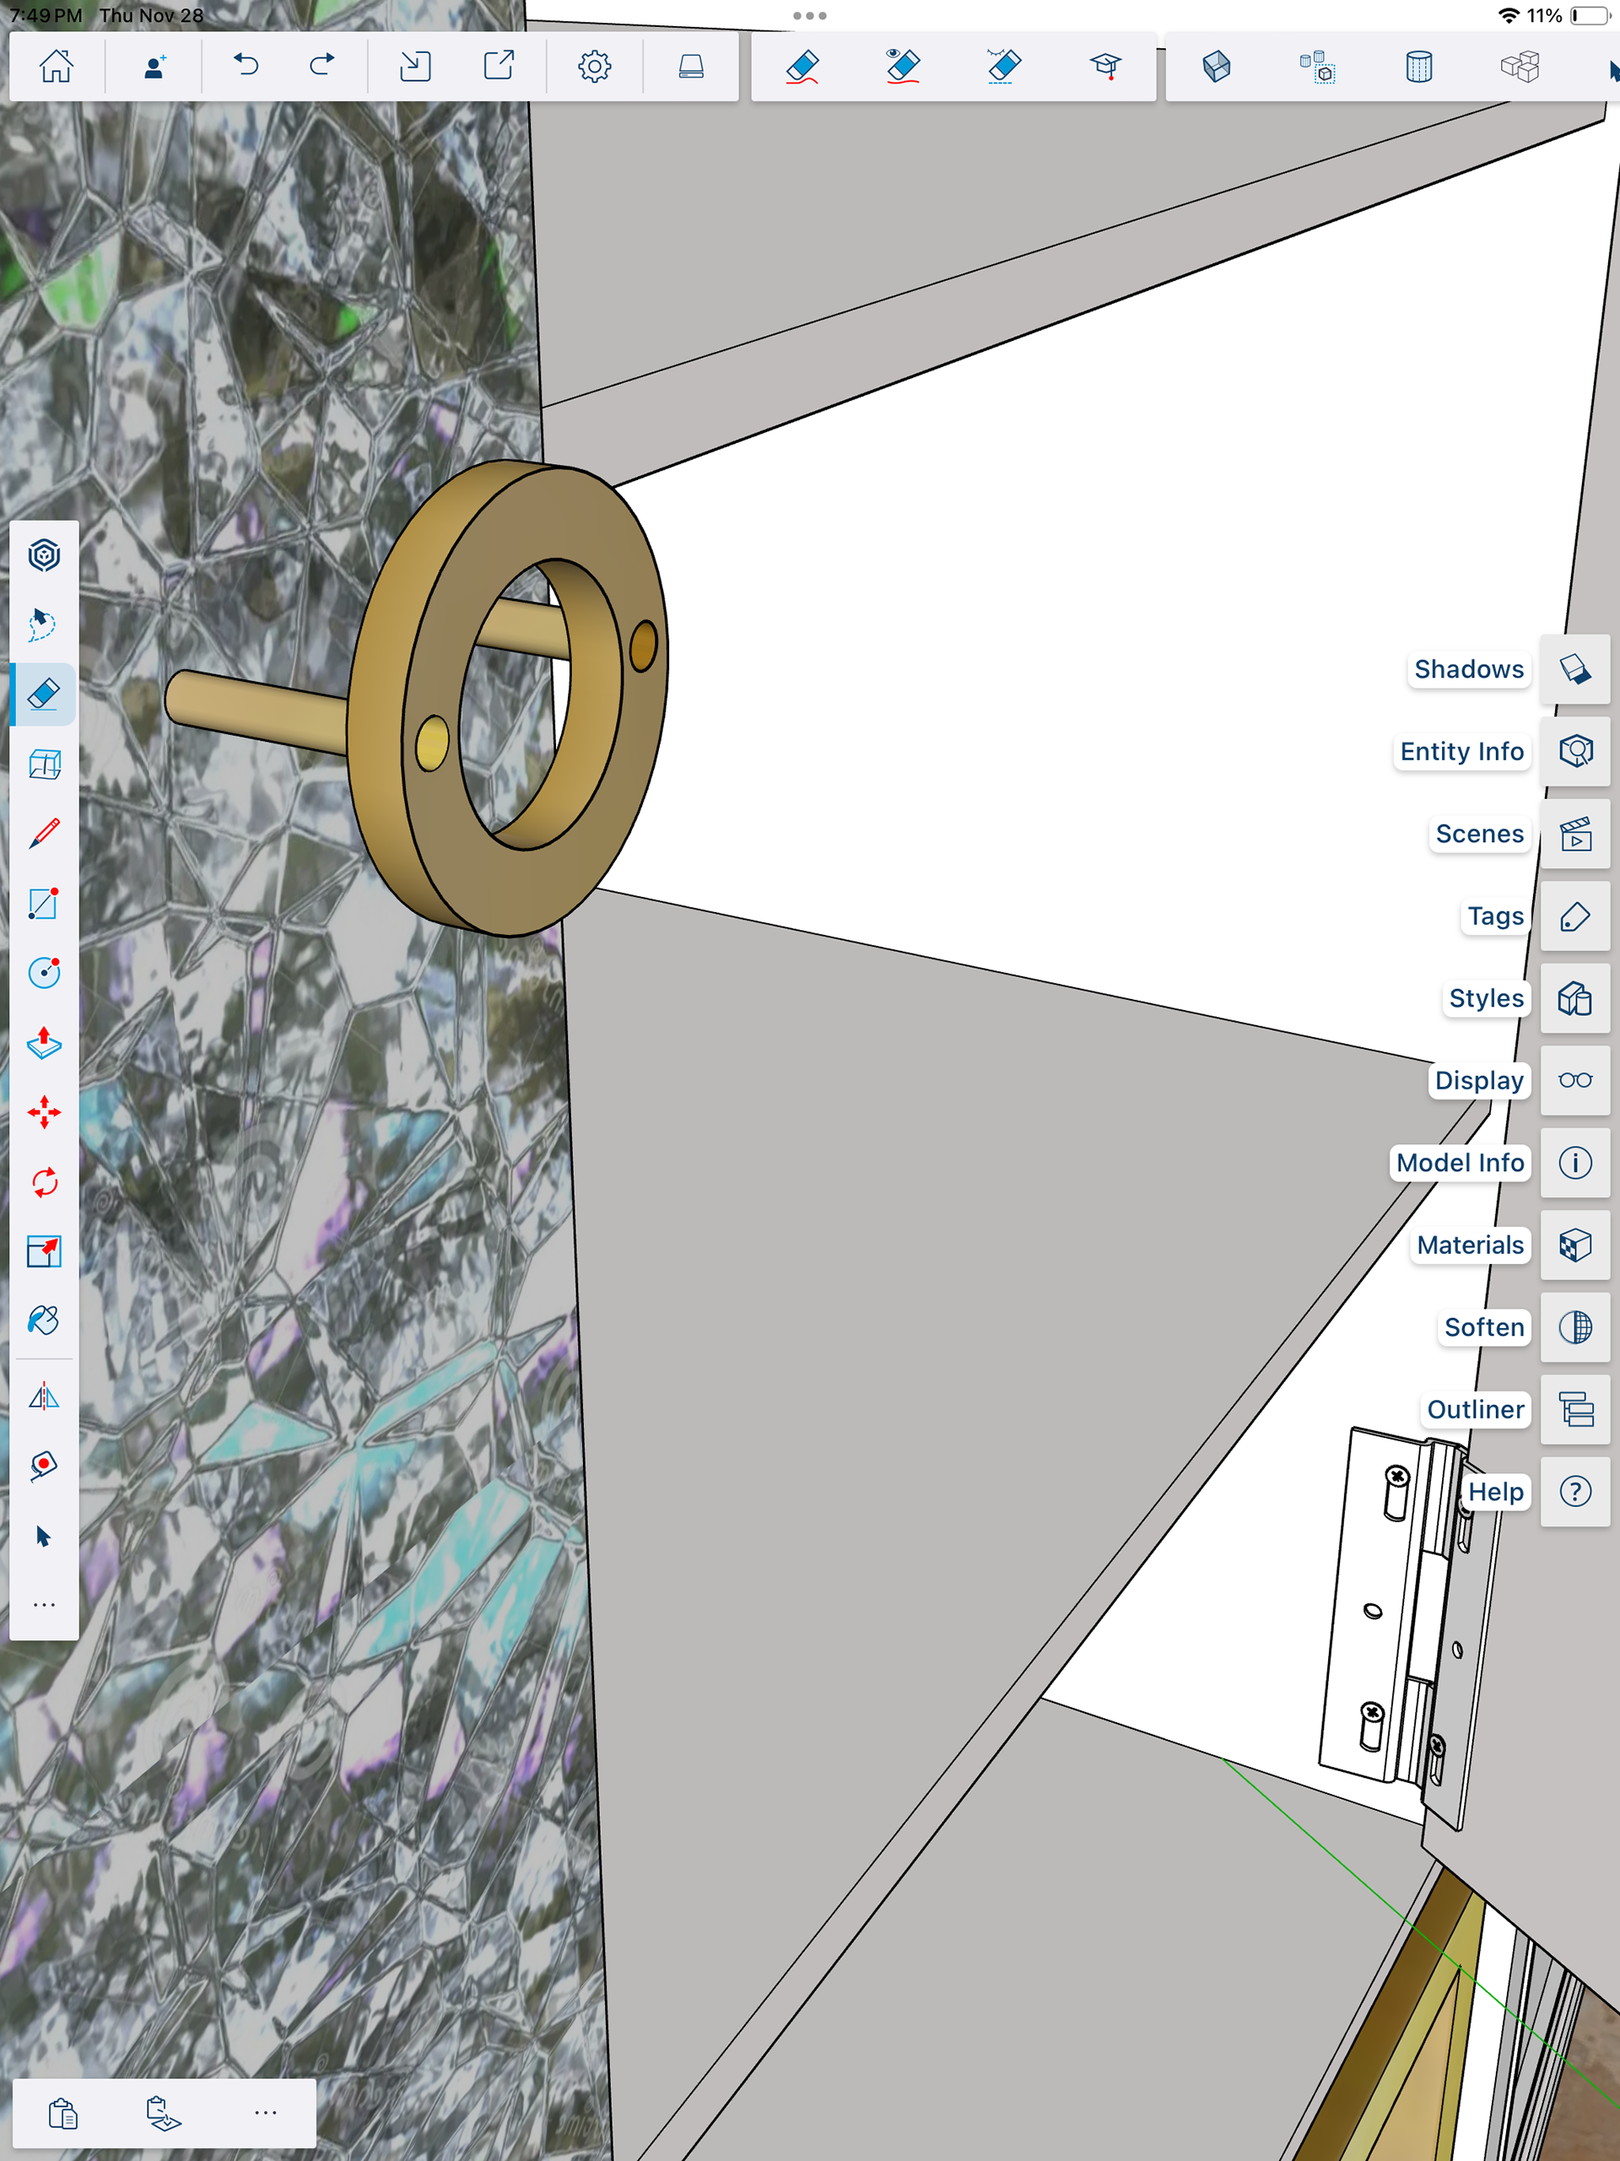Expand bottom bar more options ellipsis
The width and height of the screenshot is (1620, 2161).
265,2113
